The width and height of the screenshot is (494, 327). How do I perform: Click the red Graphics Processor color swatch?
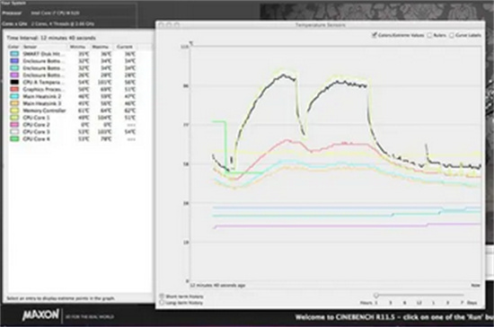14,90
